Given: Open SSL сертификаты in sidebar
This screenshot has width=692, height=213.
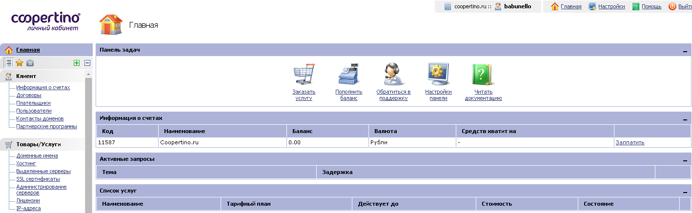Looking at the screenshot, I should 38,179.
